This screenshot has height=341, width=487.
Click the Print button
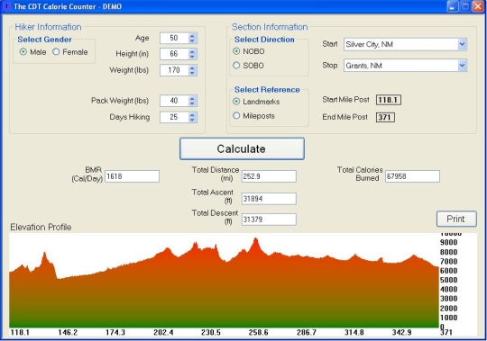[456, 219]
